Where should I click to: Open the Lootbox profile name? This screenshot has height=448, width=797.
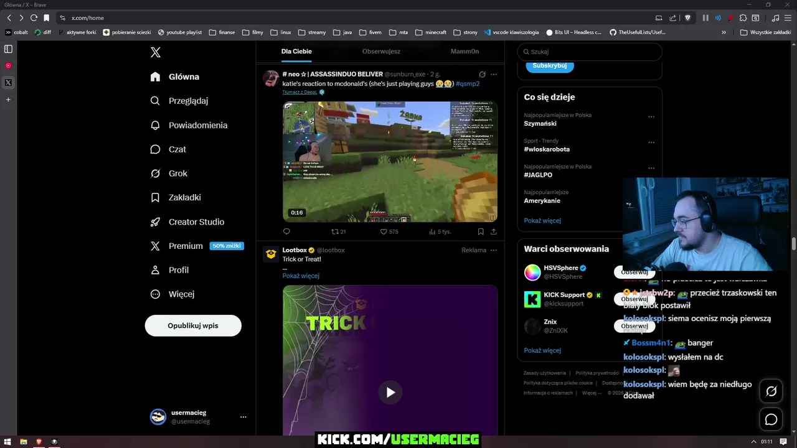point(295,250)
